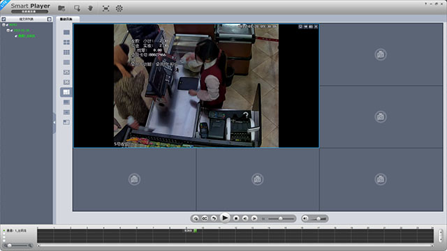Stop playback with the square Stop button
Viewport: 447px width, 251px height.
tap(236, 218)
